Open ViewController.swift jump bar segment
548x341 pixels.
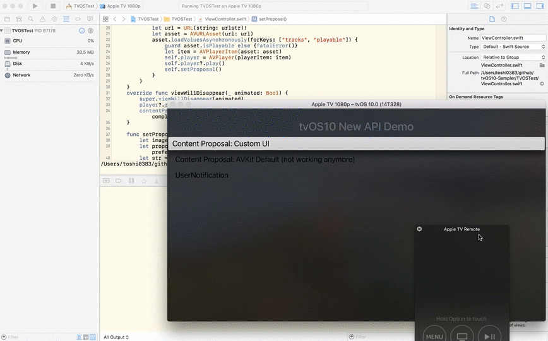click(x=222, y=19)
